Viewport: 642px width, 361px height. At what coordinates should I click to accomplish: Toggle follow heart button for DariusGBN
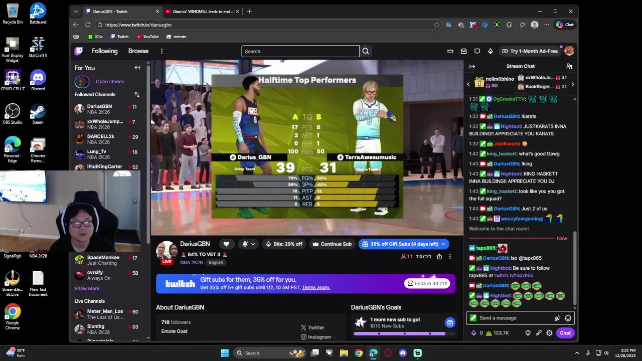tap(226, 244)
